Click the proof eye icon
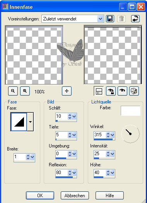This screenshot has height=203, width=147. coord(122,91)
